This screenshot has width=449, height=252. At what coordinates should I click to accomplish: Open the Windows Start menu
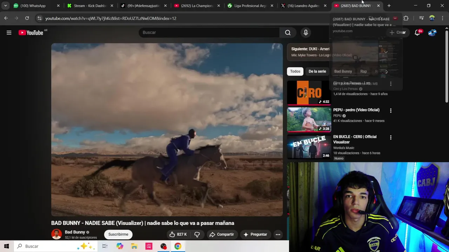[6, 246]
